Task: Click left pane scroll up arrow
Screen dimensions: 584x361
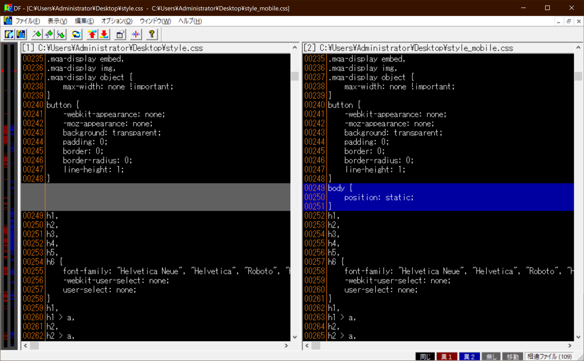Action: coord(295,47)
